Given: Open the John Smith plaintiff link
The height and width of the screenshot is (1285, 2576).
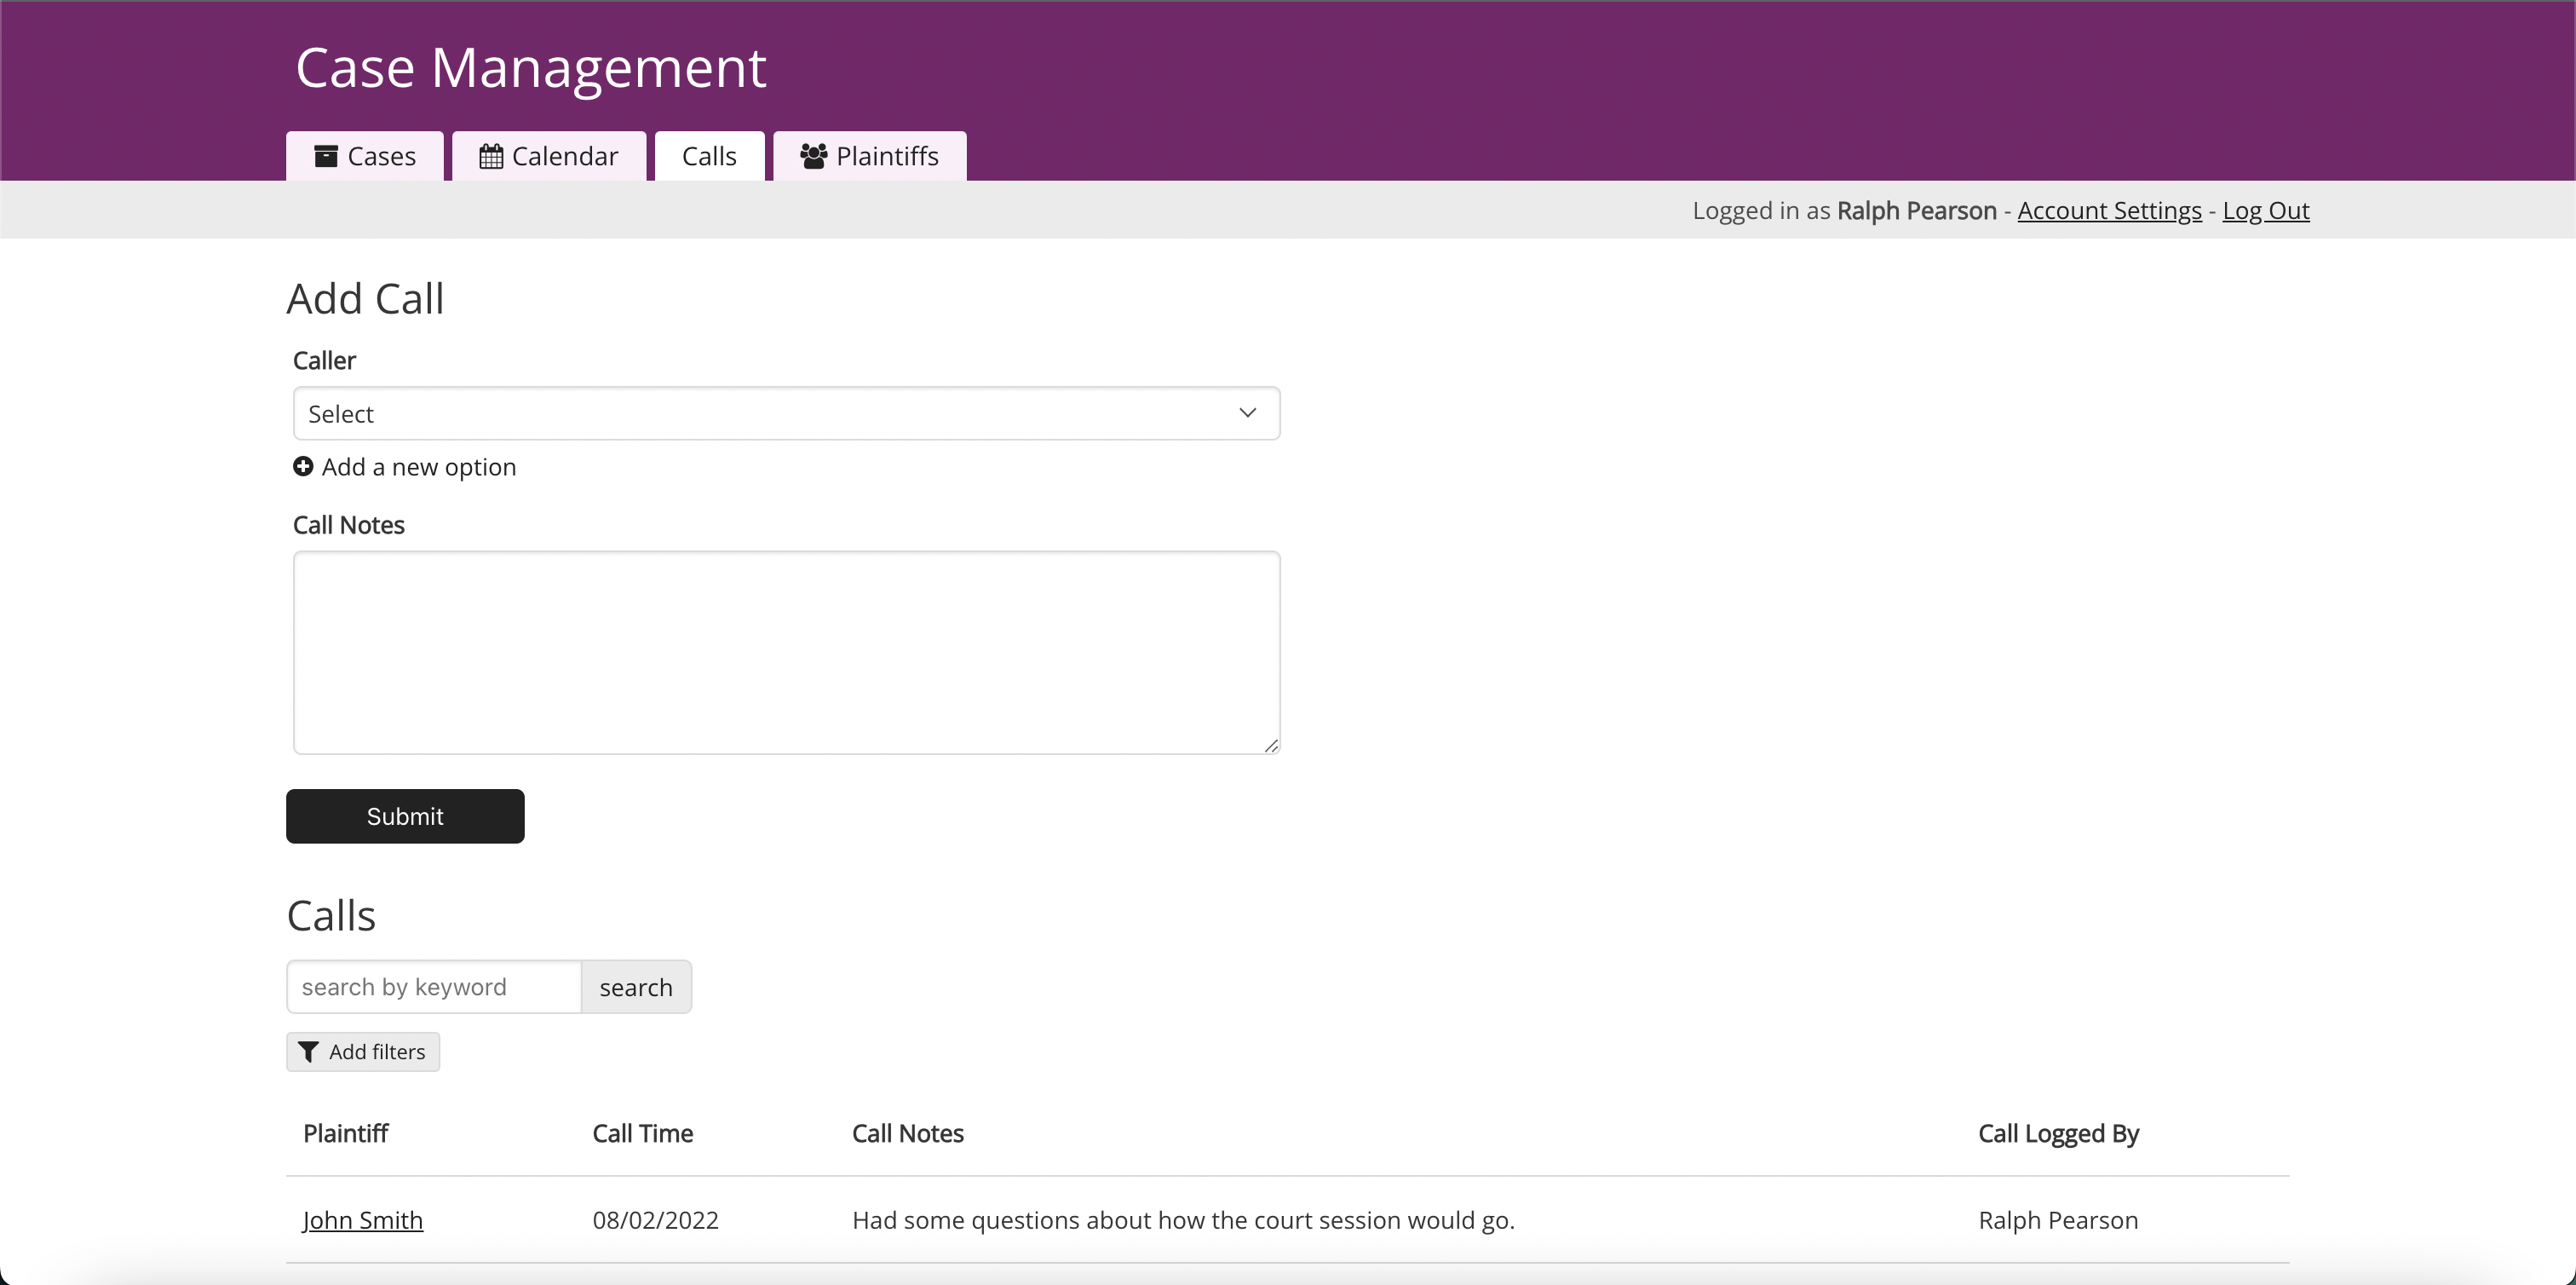Looking at the screenshot, I should click(x=363, y=1220).
